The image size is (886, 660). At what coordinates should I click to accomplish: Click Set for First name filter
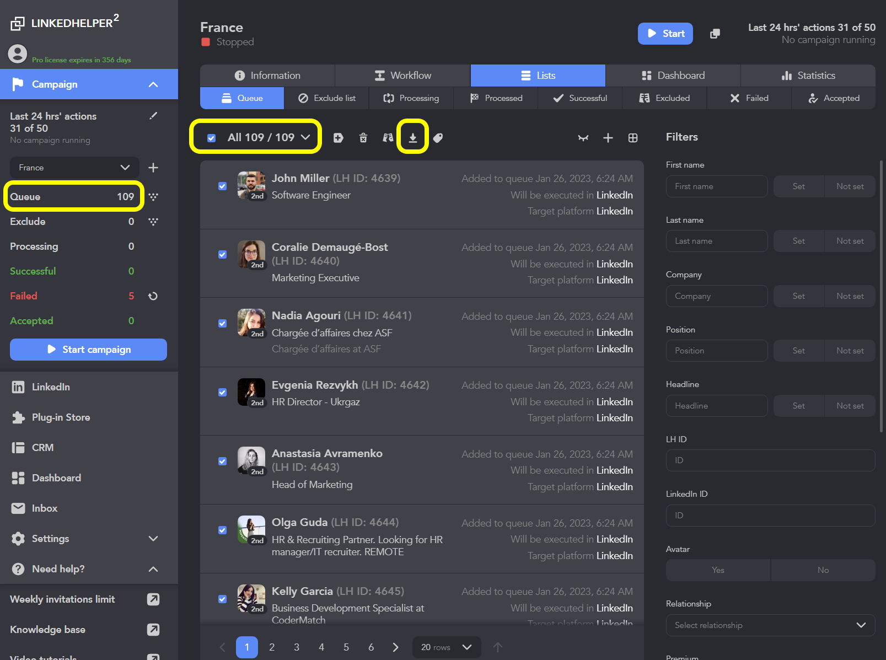pos(799,186)
